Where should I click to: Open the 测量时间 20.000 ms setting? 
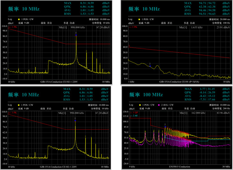click(219, 19)
